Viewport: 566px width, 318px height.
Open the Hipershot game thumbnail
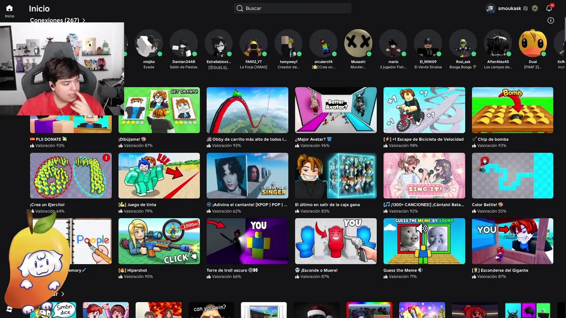[x=159, y=241]
